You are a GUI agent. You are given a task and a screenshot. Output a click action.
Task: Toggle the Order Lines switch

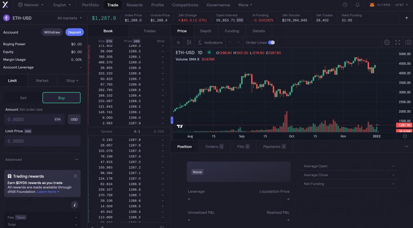(x=271, y=42)
